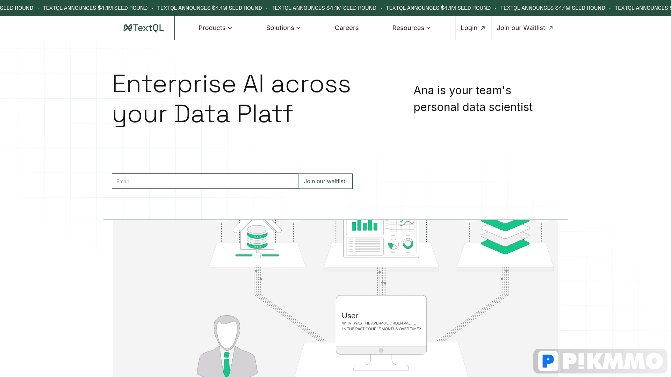Click the TextQL logo
This screenshot has width=671, height=377.
(143, 28)
